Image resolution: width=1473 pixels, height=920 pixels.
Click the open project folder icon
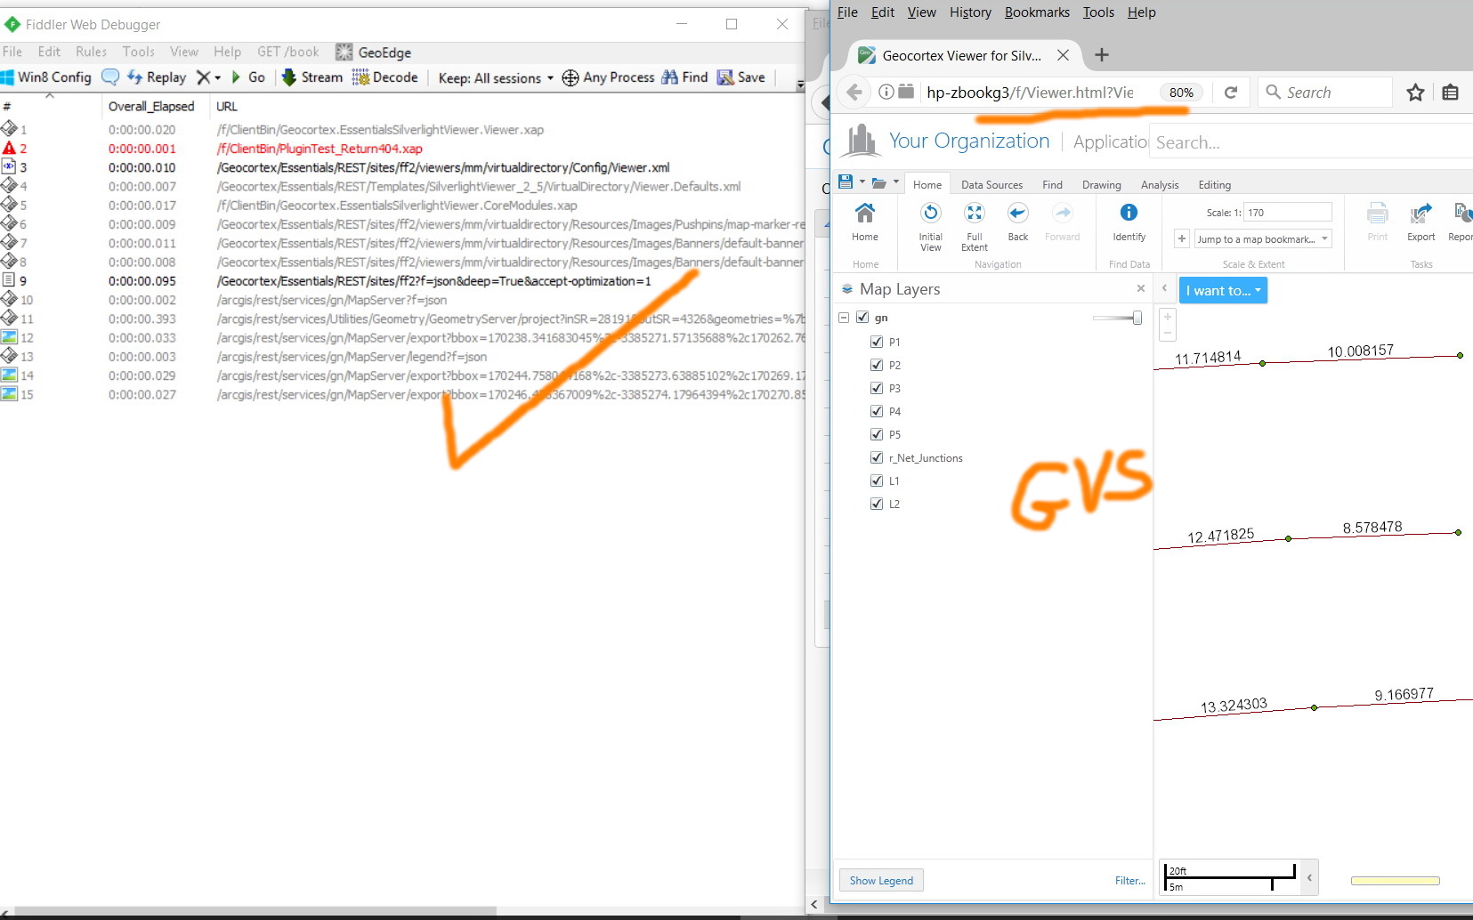click(x=879, y=182)
